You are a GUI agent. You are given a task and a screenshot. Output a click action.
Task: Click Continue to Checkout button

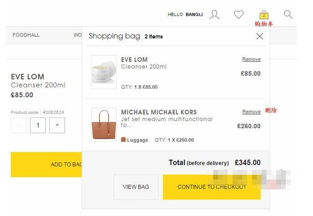click(x=212, y=187)
